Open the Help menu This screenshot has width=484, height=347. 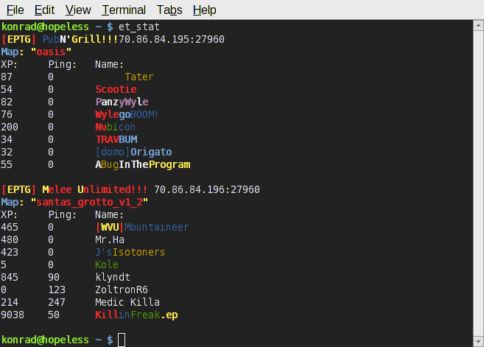point(205,10)
